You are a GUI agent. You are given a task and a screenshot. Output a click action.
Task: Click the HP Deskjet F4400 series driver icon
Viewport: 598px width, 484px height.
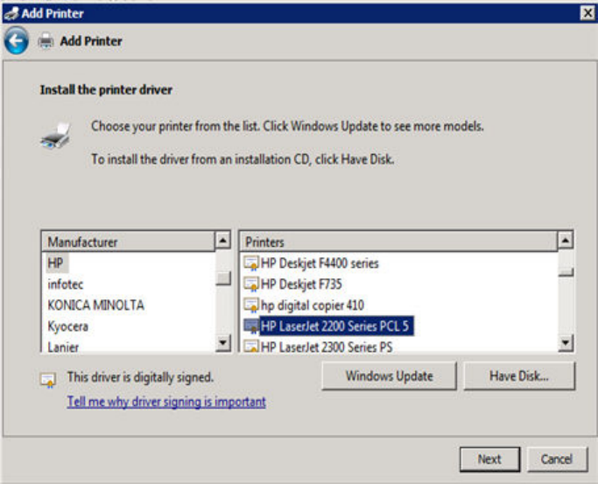[x=251, y=263]
